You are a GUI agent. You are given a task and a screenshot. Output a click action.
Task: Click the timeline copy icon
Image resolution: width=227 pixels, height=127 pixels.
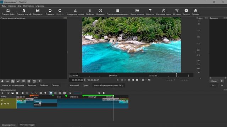(x=13, y=93)
